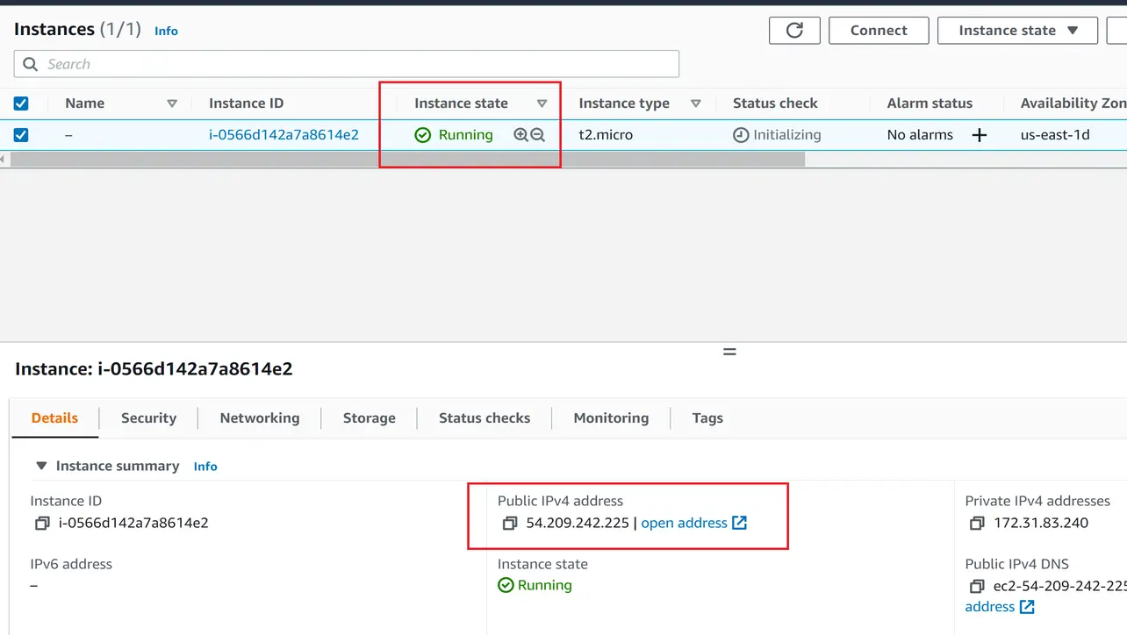Click the Alarm status column header
This screenshot has width=1127, height=635.
pyautogui.click(x=930, y=103)
